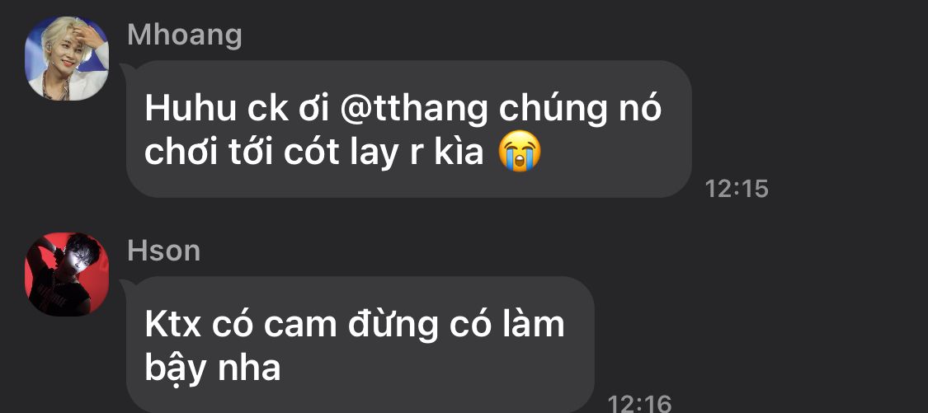Select the Hson sender name

click(164, 251)
